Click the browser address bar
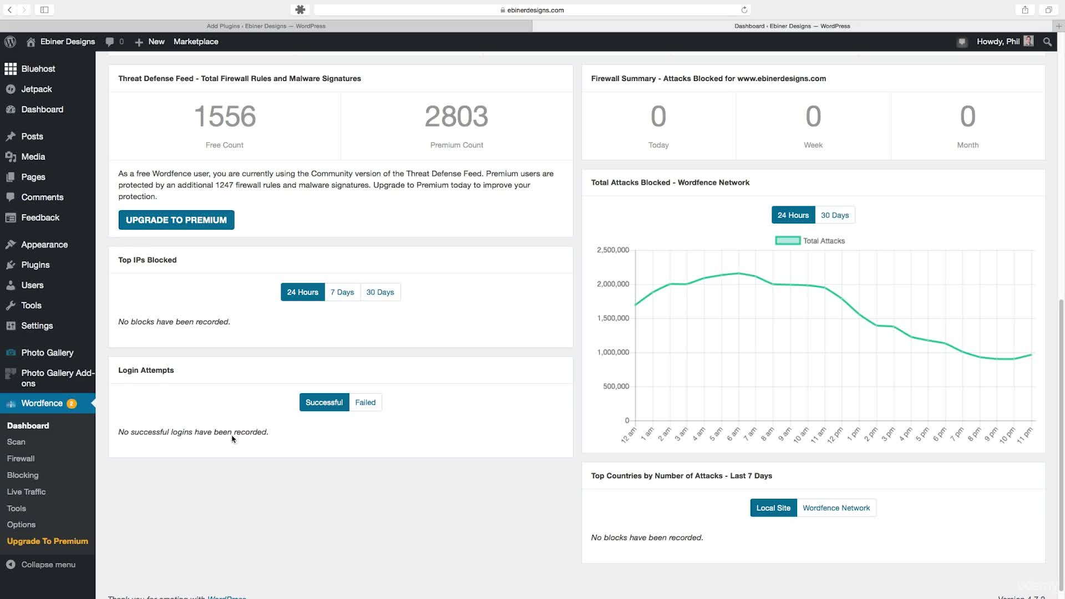 click(x=532, y=10)
